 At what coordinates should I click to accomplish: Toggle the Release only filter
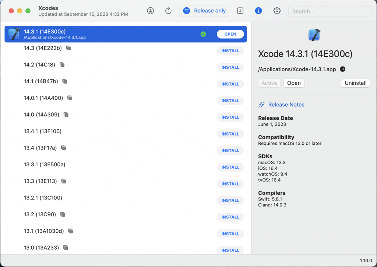pyautogui.click(x=204, y=11)
